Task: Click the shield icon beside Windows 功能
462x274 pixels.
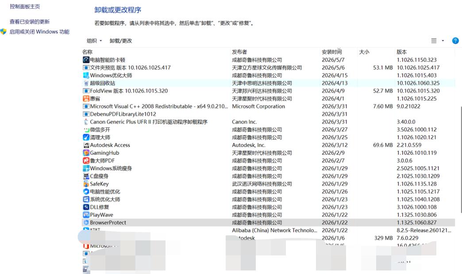Action: pyautogui.click(x=4, y=31)
